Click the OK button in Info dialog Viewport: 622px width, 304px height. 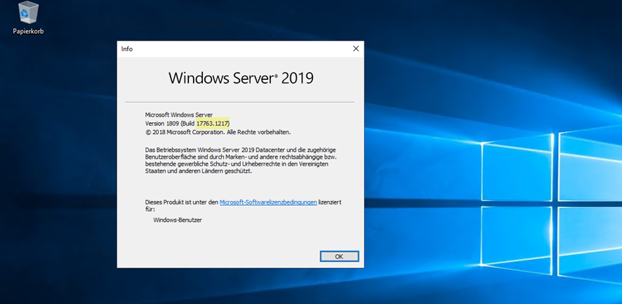tap(339, 256)
